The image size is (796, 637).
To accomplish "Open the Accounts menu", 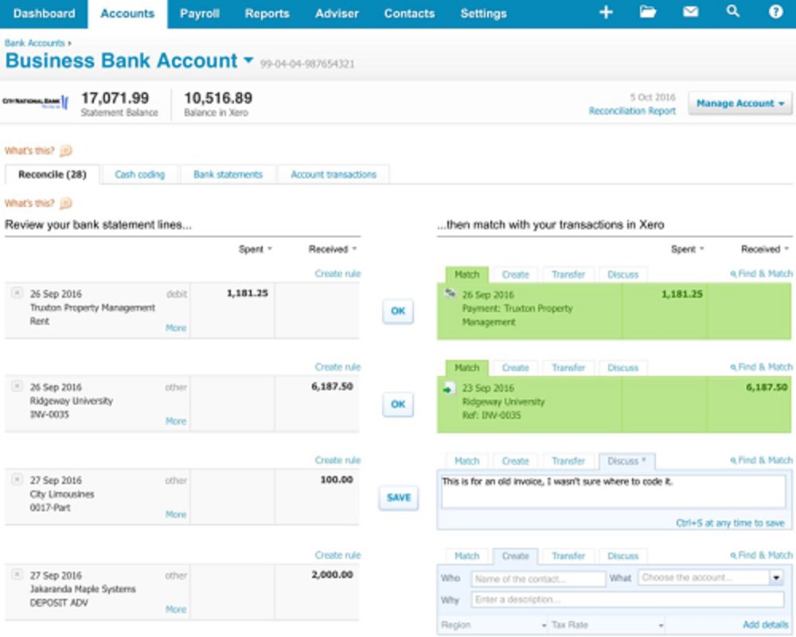I will (127, 14).
